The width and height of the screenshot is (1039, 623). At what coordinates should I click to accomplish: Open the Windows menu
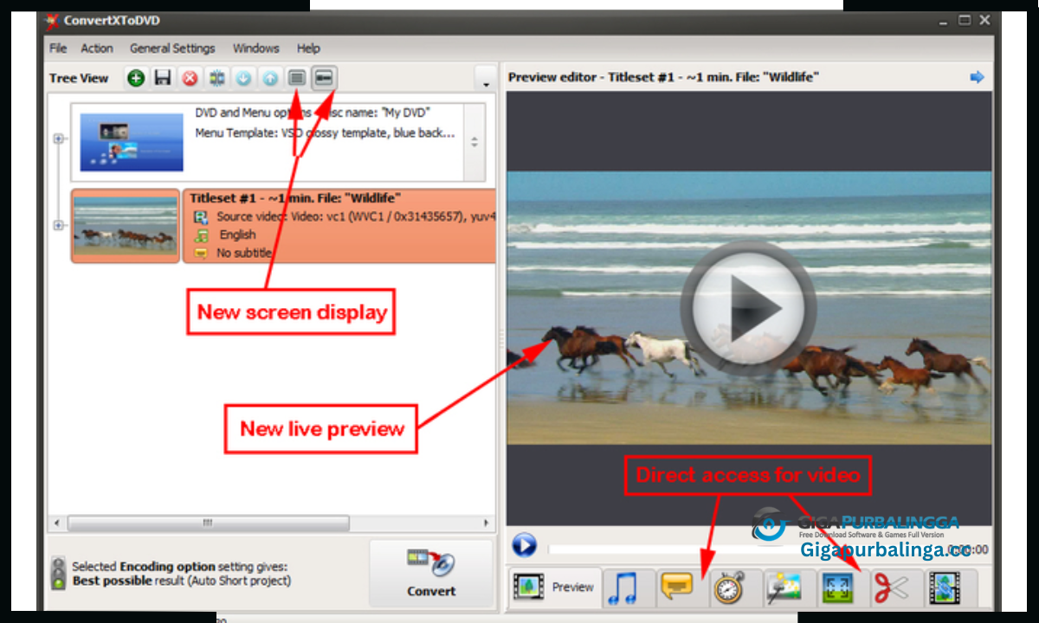255,48
